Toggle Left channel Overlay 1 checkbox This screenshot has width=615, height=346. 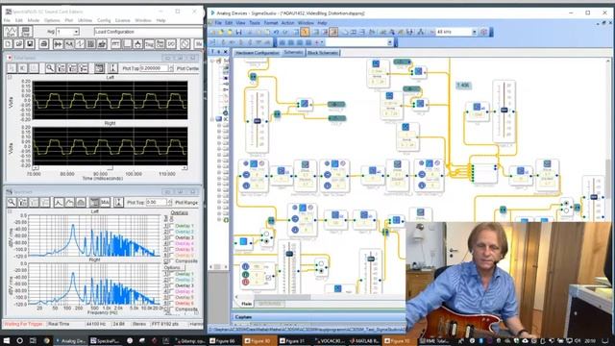point(171,226)
